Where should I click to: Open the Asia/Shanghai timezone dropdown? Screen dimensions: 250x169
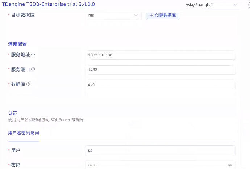212,5
